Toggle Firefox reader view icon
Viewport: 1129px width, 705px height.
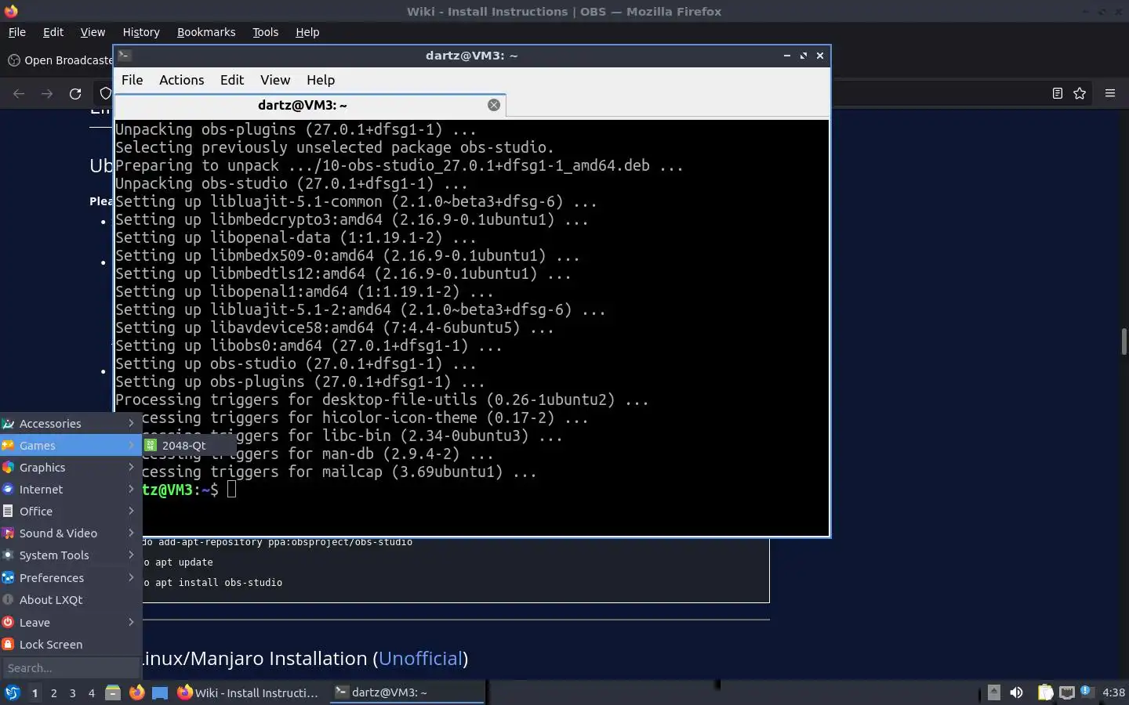coord(1057,93)
